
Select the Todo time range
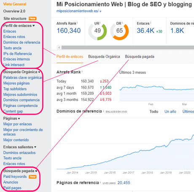pyautogui.click(x=154, y=112)
